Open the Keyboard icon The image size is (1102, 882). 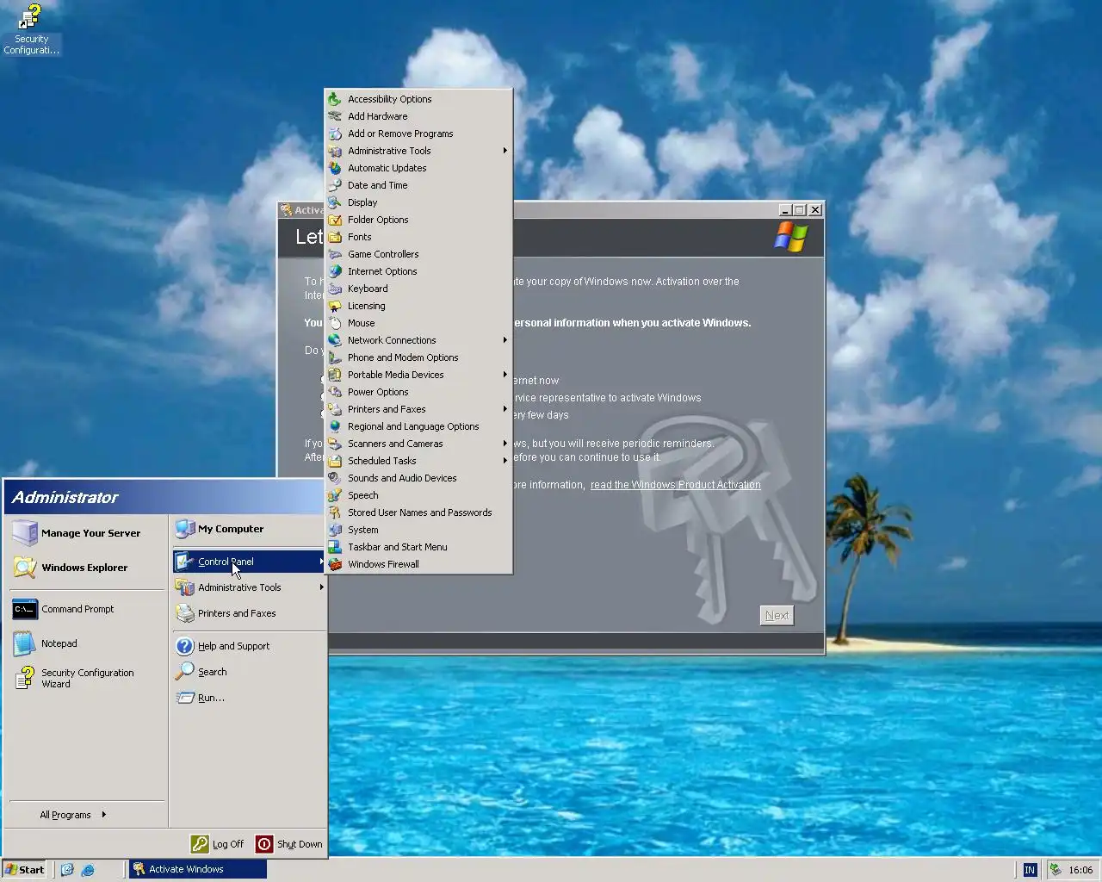pos(335,289)
